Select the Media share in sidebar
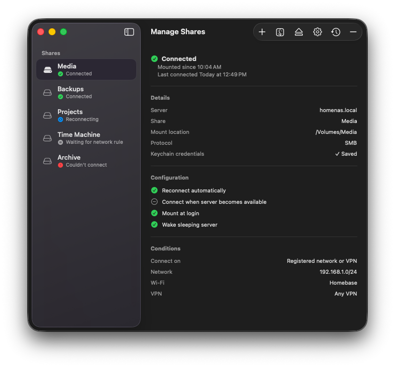Viewport: 395px width, 368px height. click(x=86, y=69)
